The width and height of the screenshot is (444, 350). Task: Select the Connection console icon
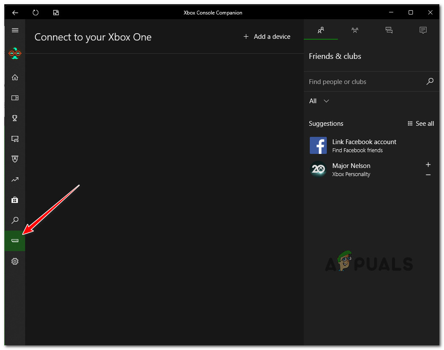[x=15, y=240]
